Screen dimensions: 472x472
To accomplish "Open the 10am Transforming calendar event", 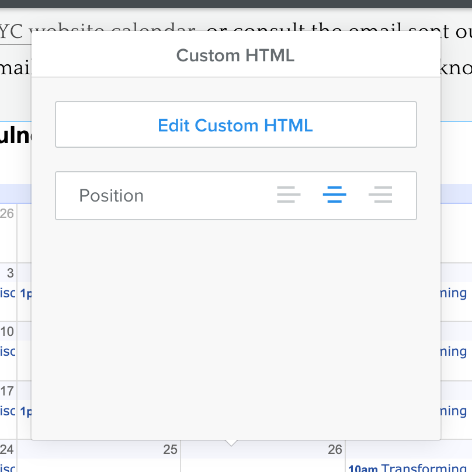I will click(409, 467).
